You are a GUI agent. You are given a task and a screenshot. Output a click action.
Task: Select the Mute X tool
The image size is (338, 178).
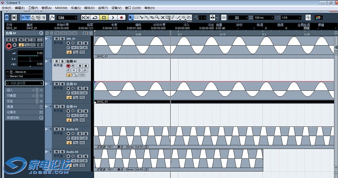tap(163, 18)
